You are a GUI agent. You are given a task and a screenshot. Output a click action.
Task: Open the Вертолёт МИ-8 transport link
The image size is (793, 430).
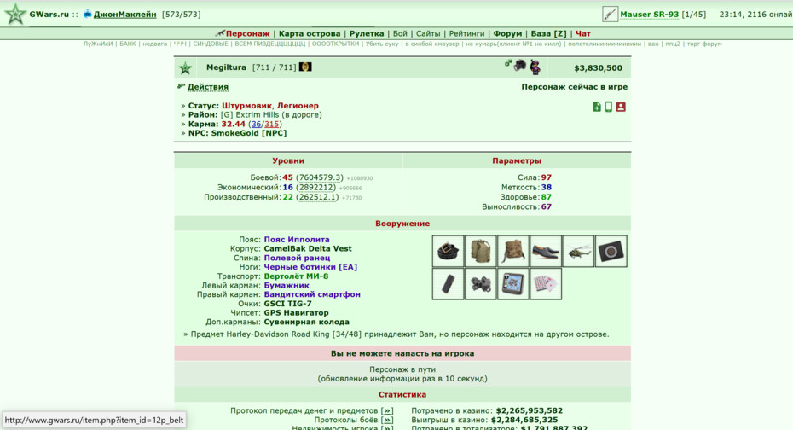pyautogui.click(x=297, y=276)
